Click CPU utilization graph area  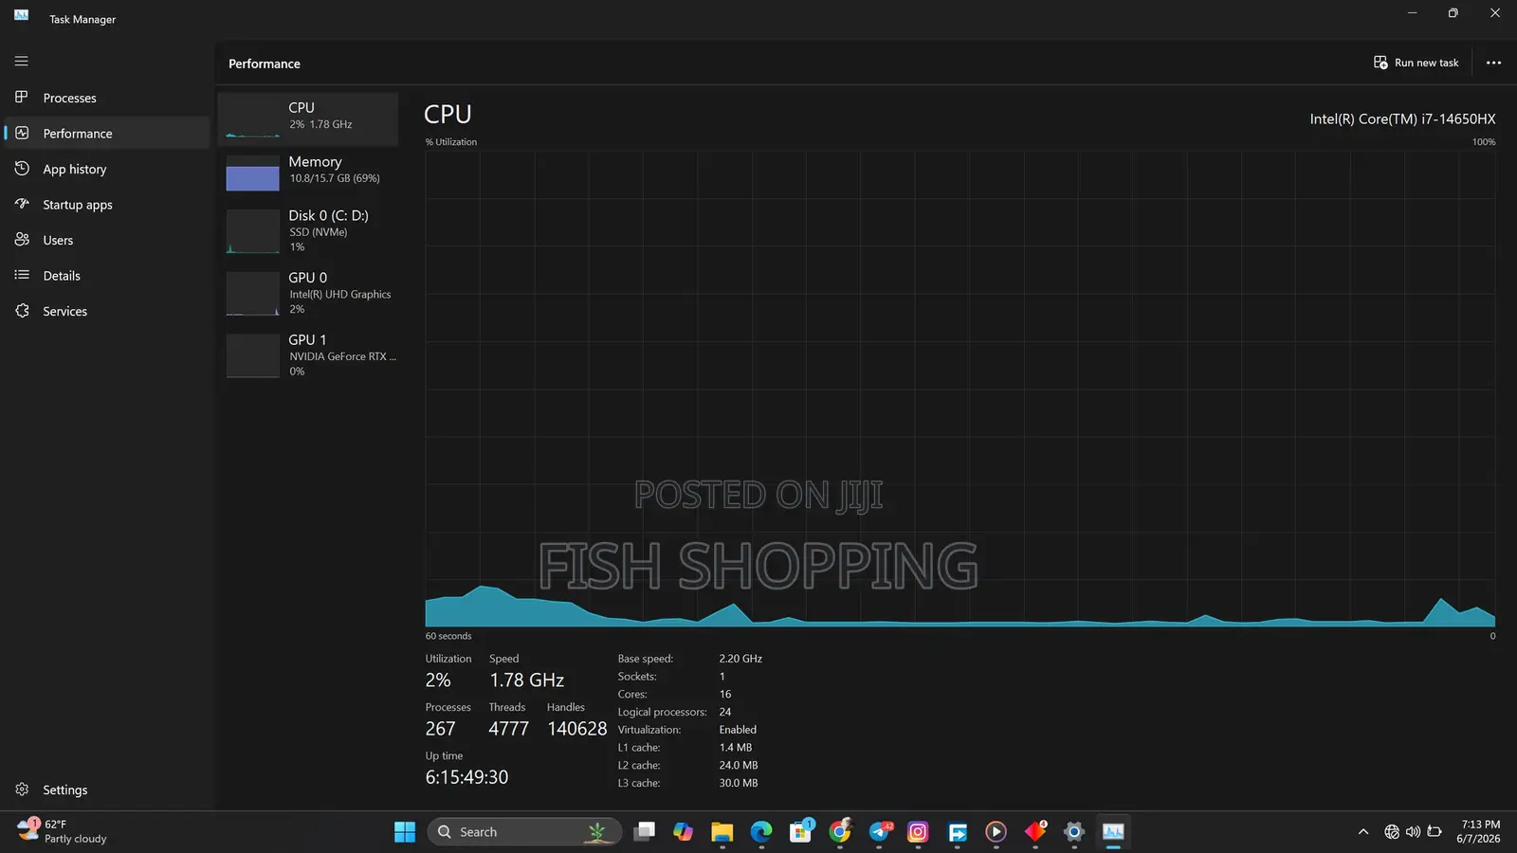coord(960,389)
